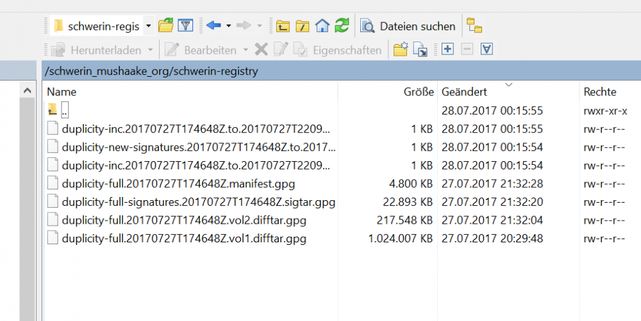This screenshot has height=321, width=641.
Task: Select duplicity-inc file changed at 00:15:55
Action: 196,129
